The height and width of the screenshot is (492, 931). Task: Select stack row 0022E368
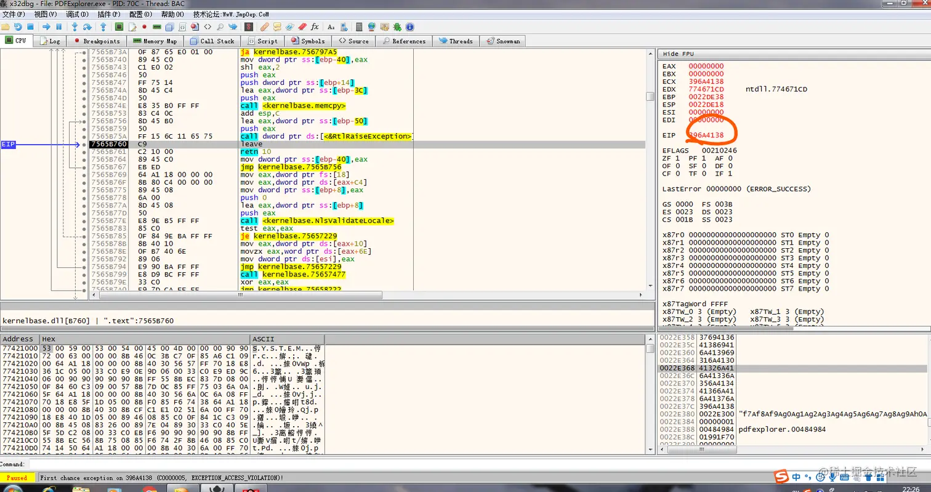click(x=793, y=368)
